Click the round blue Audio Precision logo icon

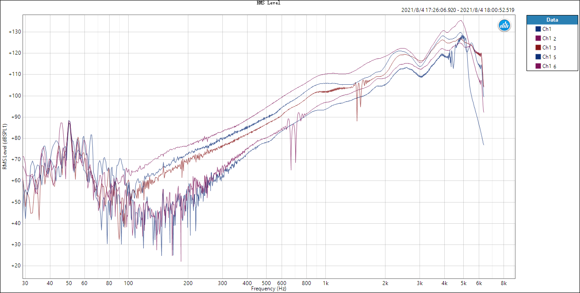504,26
